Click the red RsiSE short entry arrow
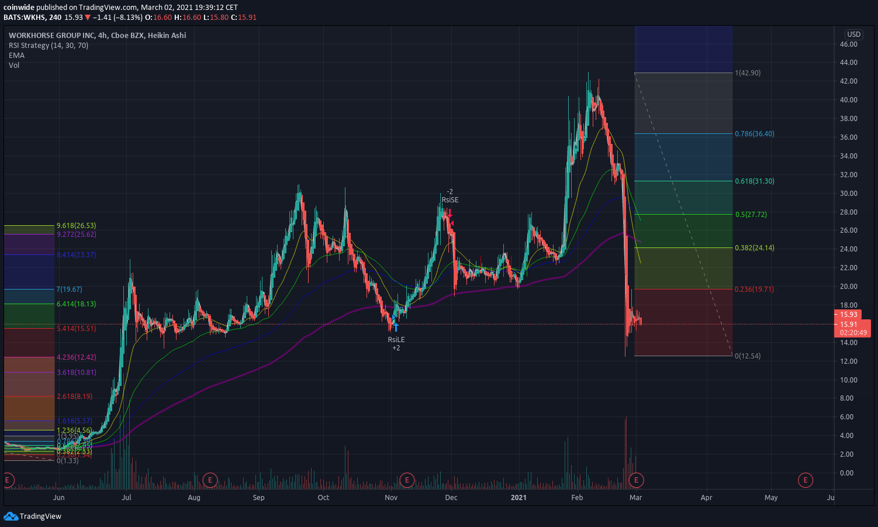The image size is (878, 527). pos(450,214)
